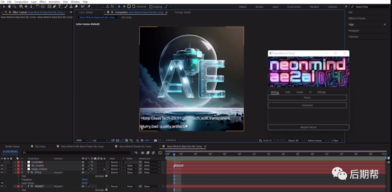
Task: Select the Pen tool
Action: tap(54, 7)
